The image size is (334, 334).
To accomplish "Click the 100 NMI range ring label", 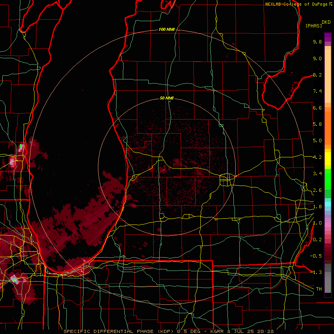I will (x=167, y=29).
